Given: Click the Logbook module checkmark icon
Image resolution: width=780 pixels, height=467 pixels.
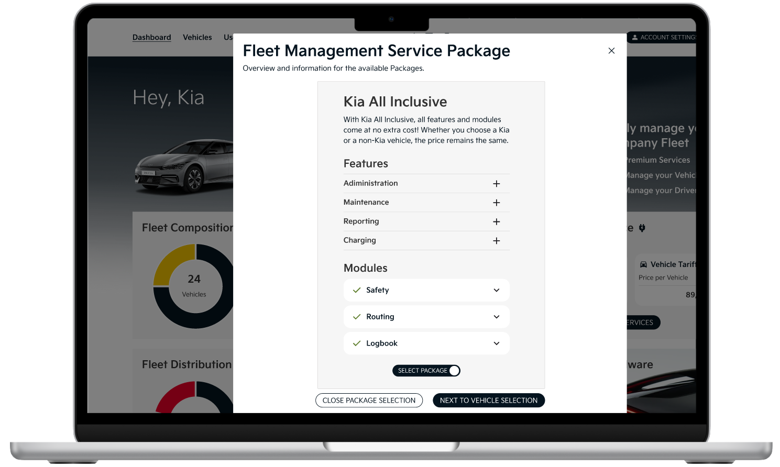Looking at the screenshot, I should coord(357,343).
